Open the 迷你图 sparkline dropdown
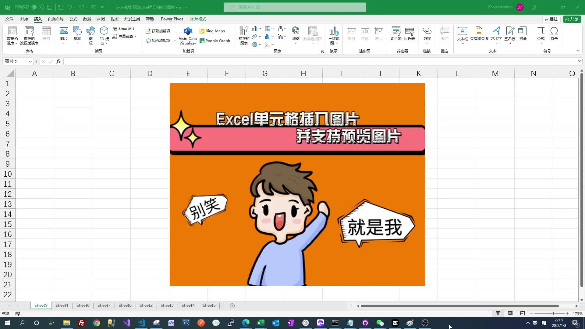This screenshot has width=585, height=329. point(364,51)
